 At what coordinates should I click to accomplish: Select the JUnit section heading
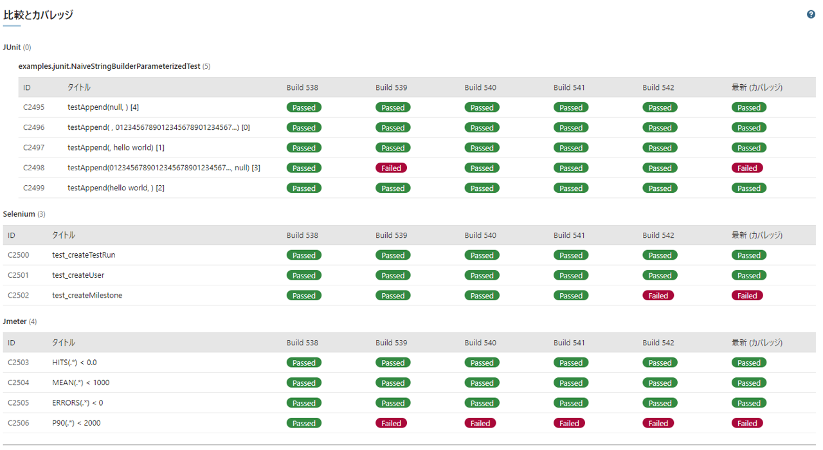(12, 47)
